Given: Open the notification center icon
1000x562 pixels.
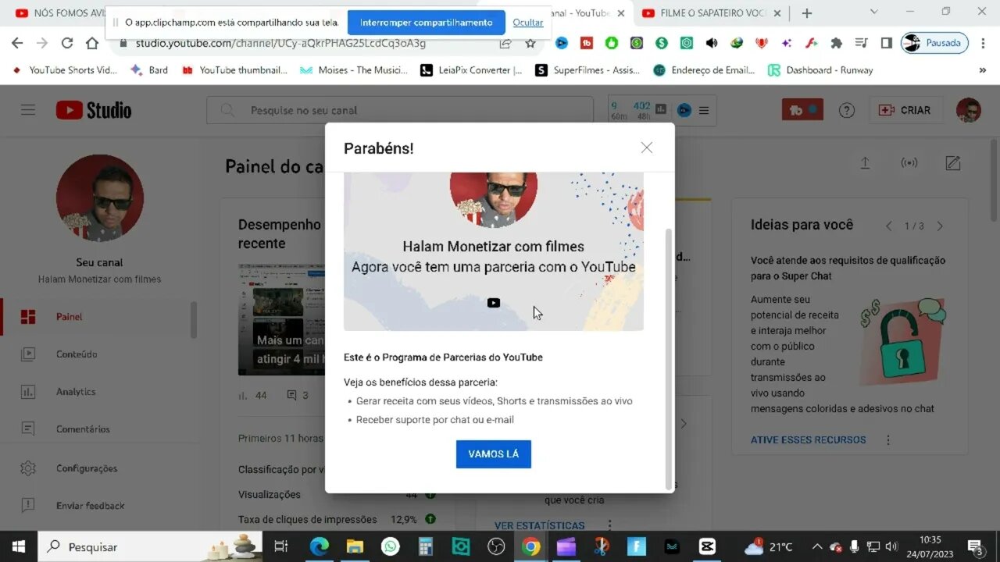Looking at the screenshot, I should click(975, 546).
